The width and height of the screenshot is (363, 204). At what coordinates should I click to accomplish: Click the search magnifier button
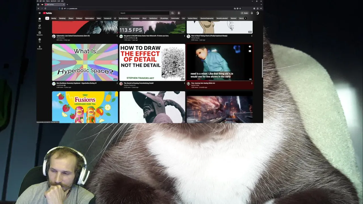click(x=172, y=13)
